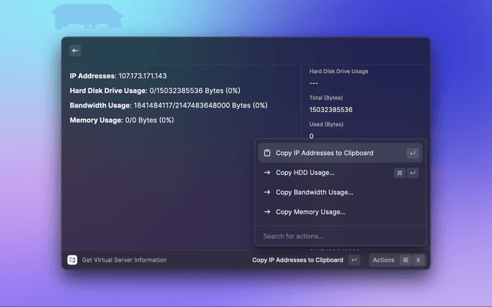492x307 pixels.
Task: Click the IP address 107.173.171.143
Action: click(142, 76)
